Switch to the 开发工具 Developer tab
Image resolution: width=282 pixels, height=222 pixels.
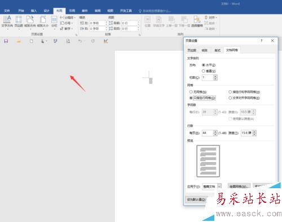[126, 11]
